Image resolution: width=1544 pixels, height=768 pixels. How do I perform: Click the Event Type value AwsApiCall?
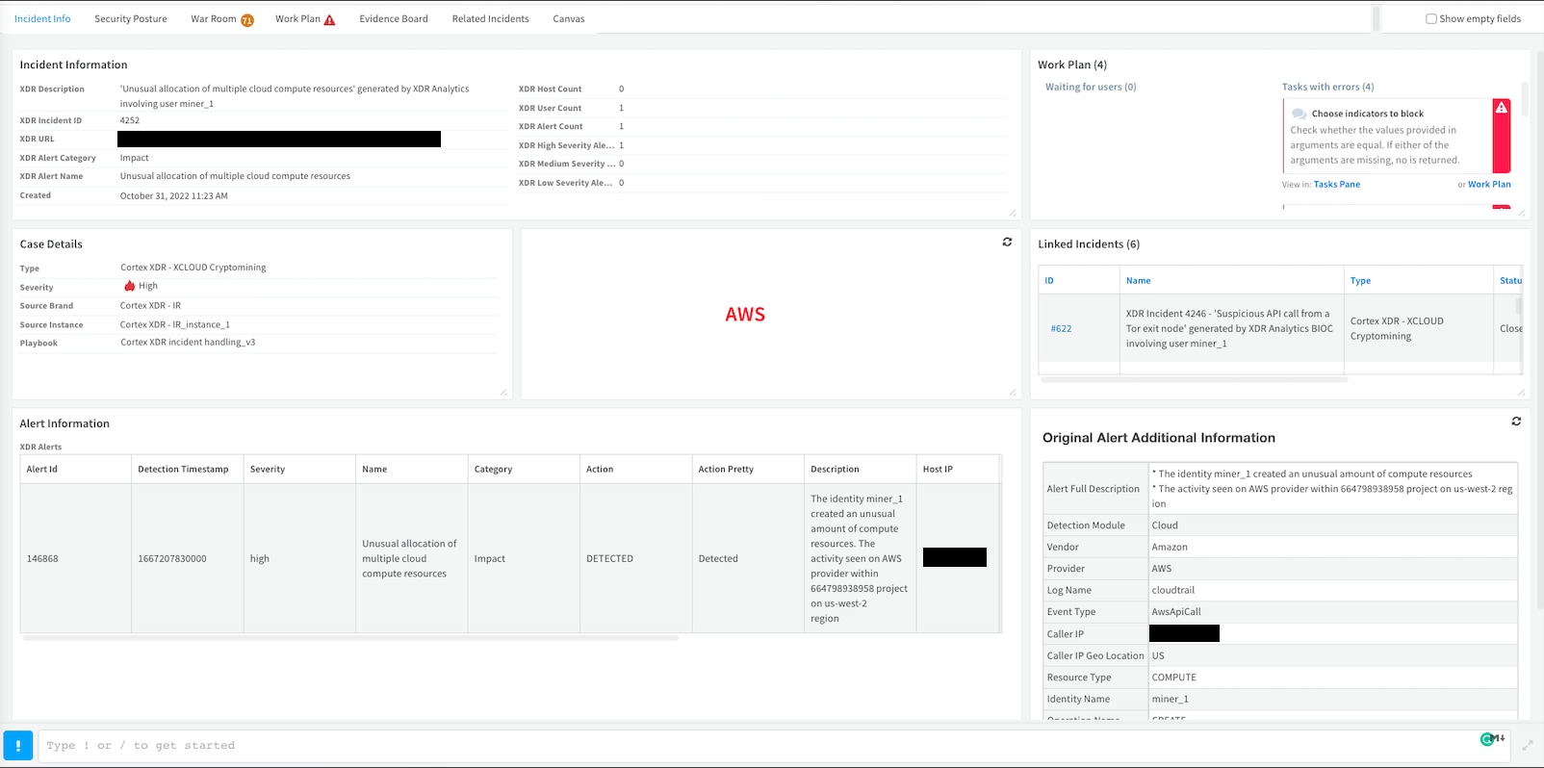click(1176, 612)
